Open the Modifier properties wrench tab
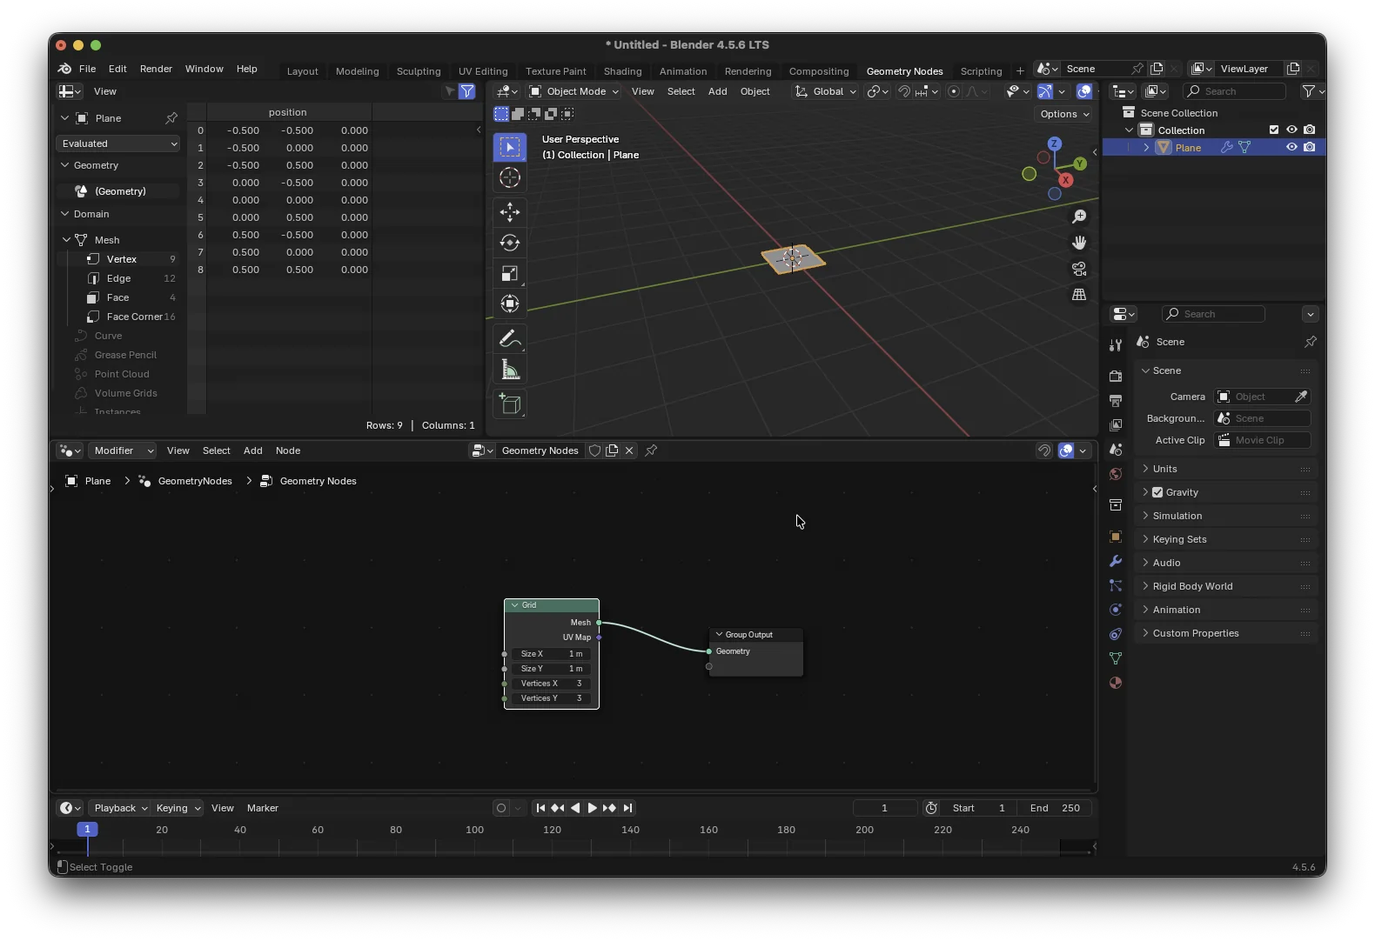 tap(1116, 561)
